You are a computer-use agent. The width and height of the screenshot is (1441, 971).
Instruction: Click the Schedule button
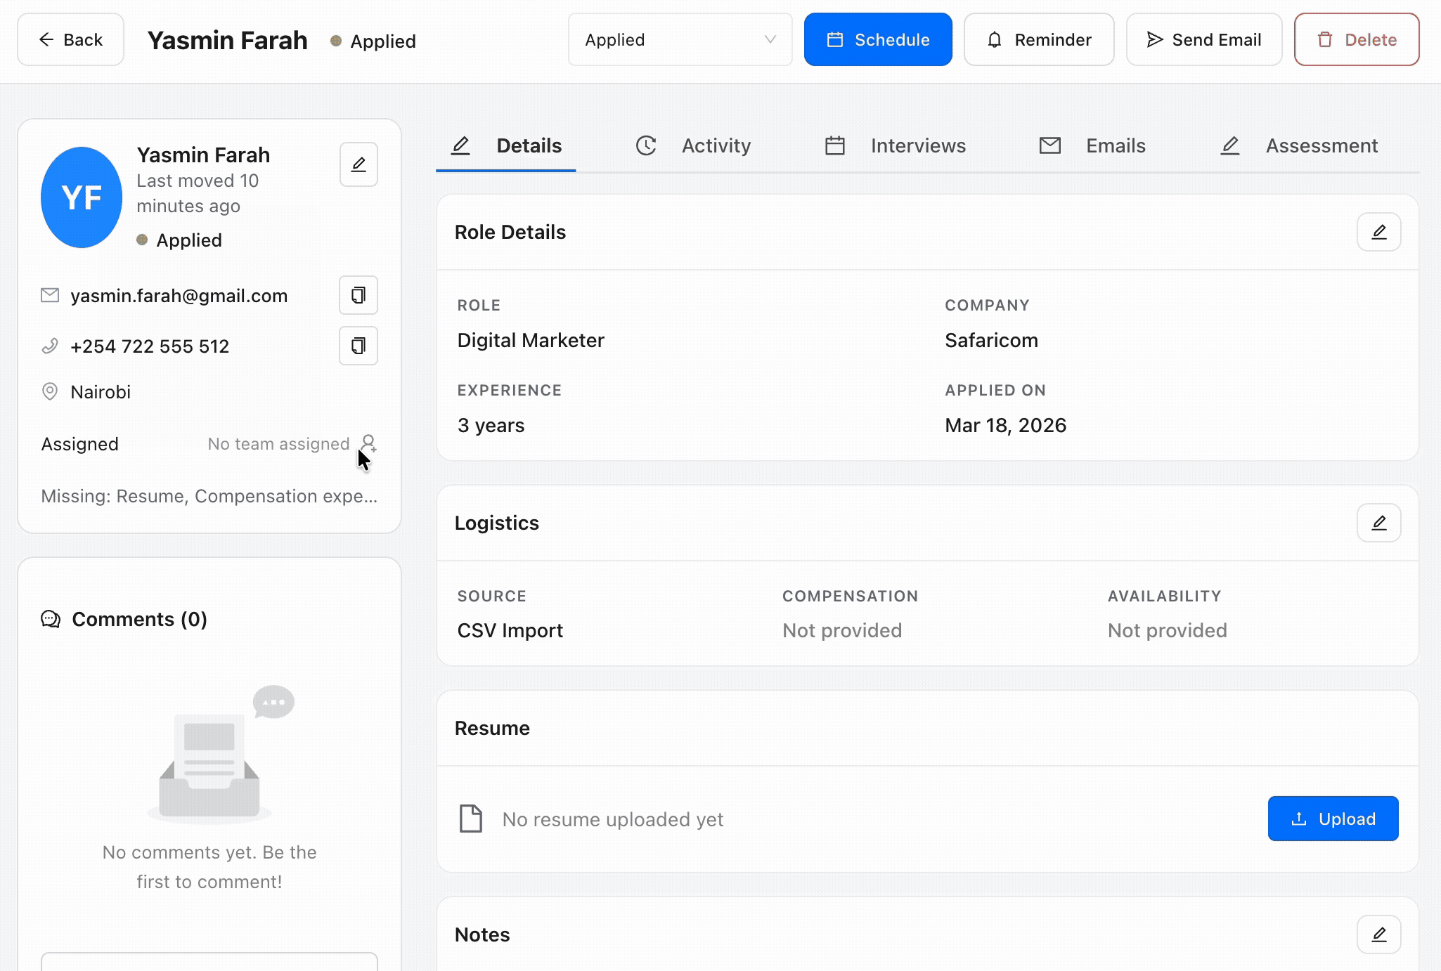[x=878, y=40]
